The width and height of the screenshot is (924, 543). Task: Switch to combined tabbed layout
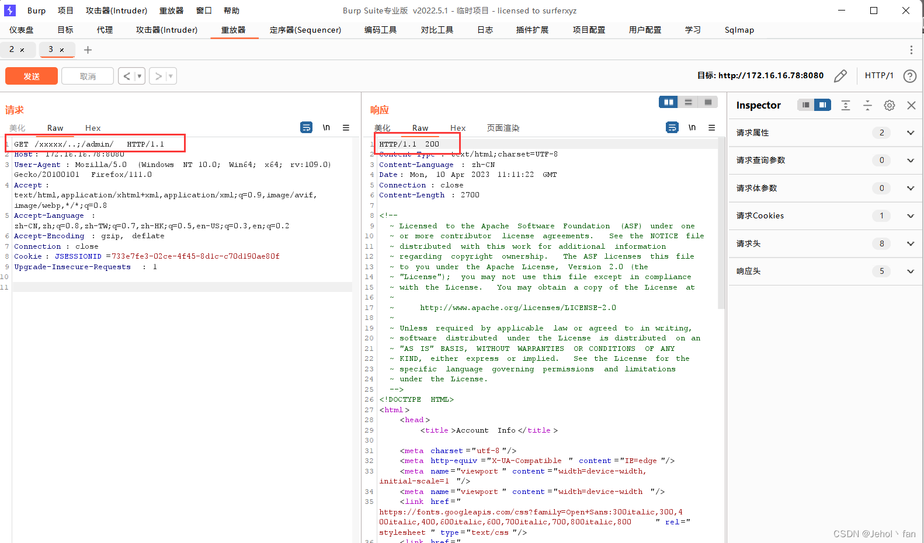point(708,102)
